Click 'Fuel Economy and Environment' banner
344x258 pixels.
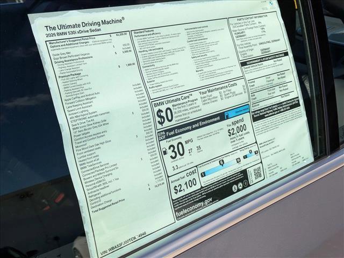coord(192,127)
